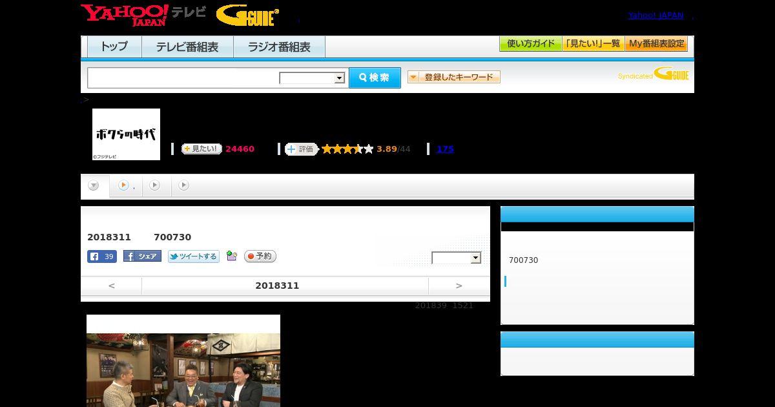
Task: Click the Facebook シェア button
Action: [x=142, y=256]
